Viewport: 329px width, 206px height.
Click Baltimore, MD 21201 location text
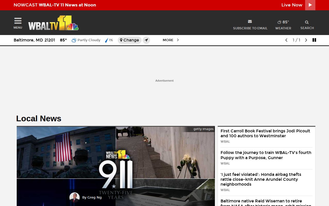[34, 40]
